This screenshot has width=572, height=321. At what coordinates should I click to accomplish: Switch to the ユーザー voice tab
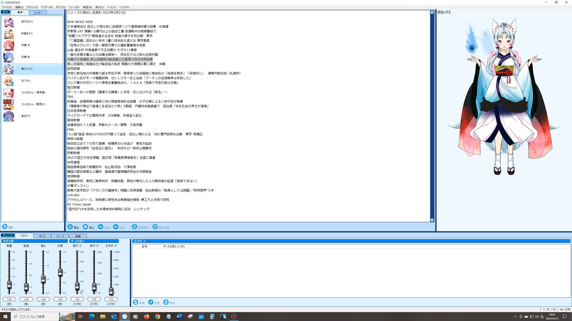(x=38, y=12)
